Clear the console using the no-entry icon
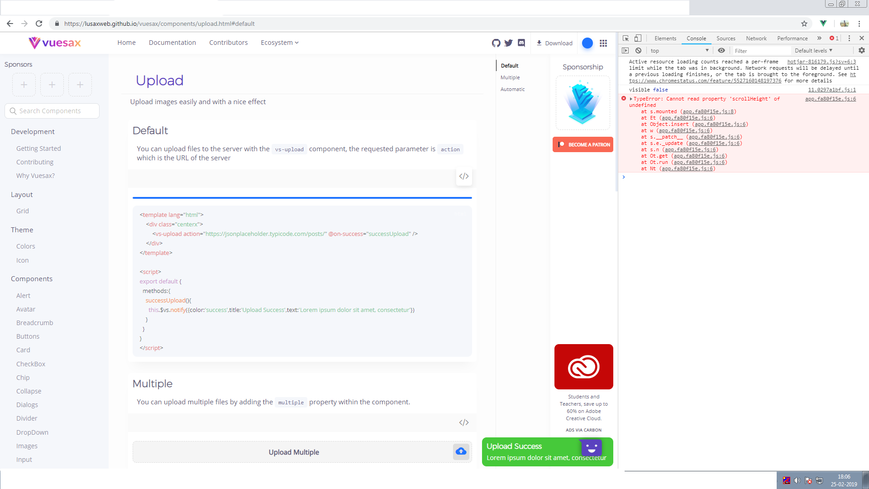This screenshot has width=869, height=489. click(638, 51)
